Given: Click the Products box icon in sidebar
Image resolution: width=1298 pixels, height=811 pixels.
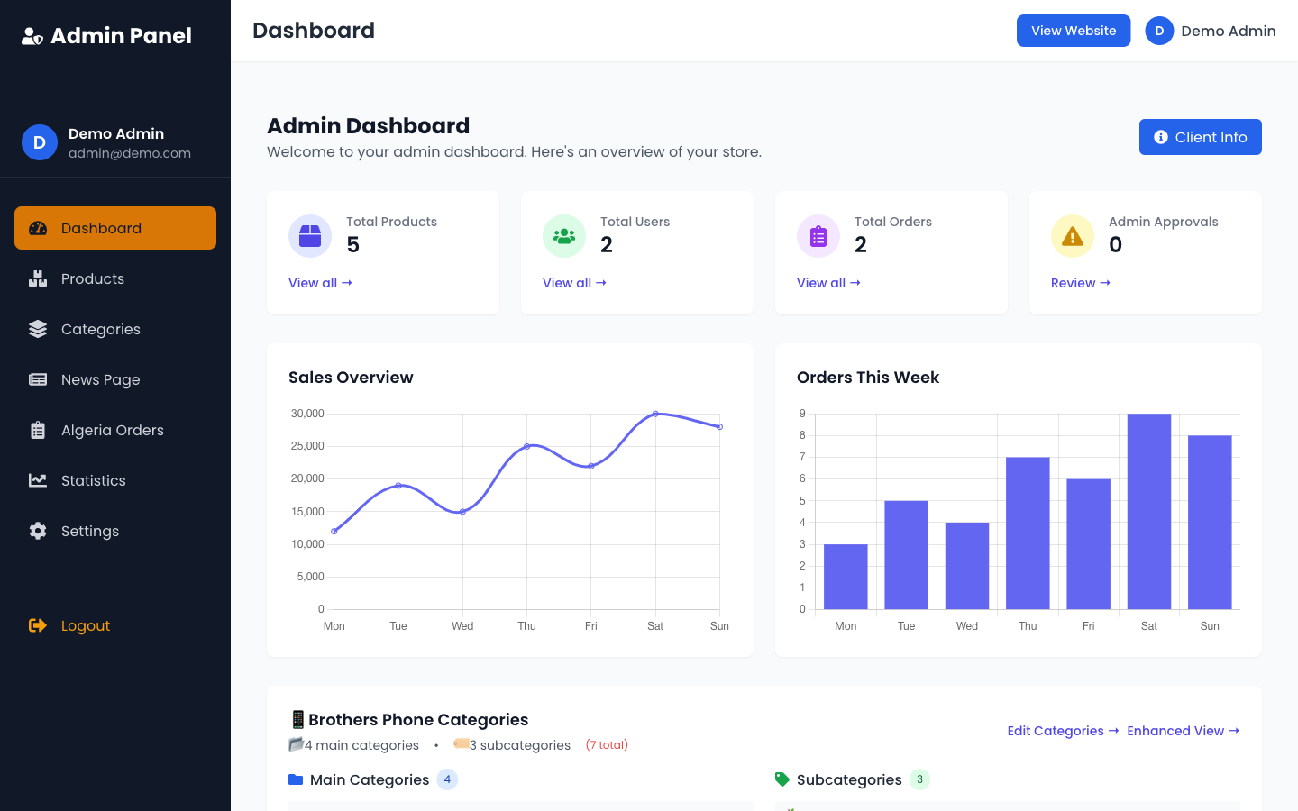Looking at the screenshot, I should point(38,278).
